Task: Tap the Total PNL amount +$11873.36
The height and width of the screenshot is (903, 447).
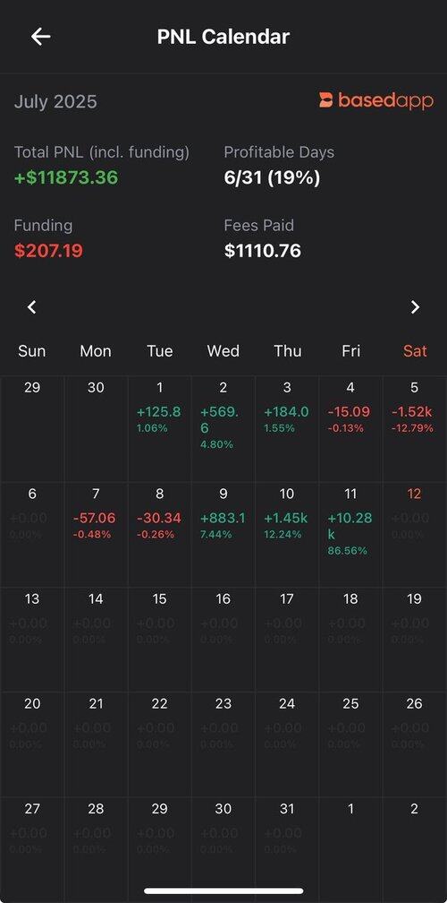Action: tap(66, 177)
